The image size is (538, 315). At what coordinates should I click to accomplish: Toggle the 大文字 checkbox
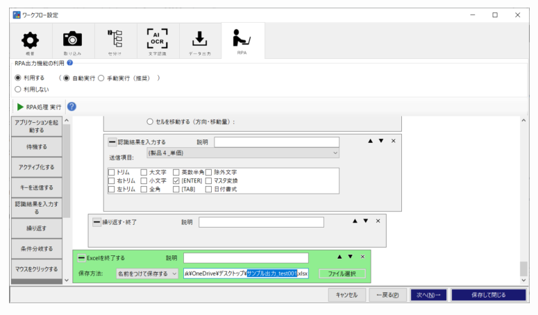click(144, 172)
